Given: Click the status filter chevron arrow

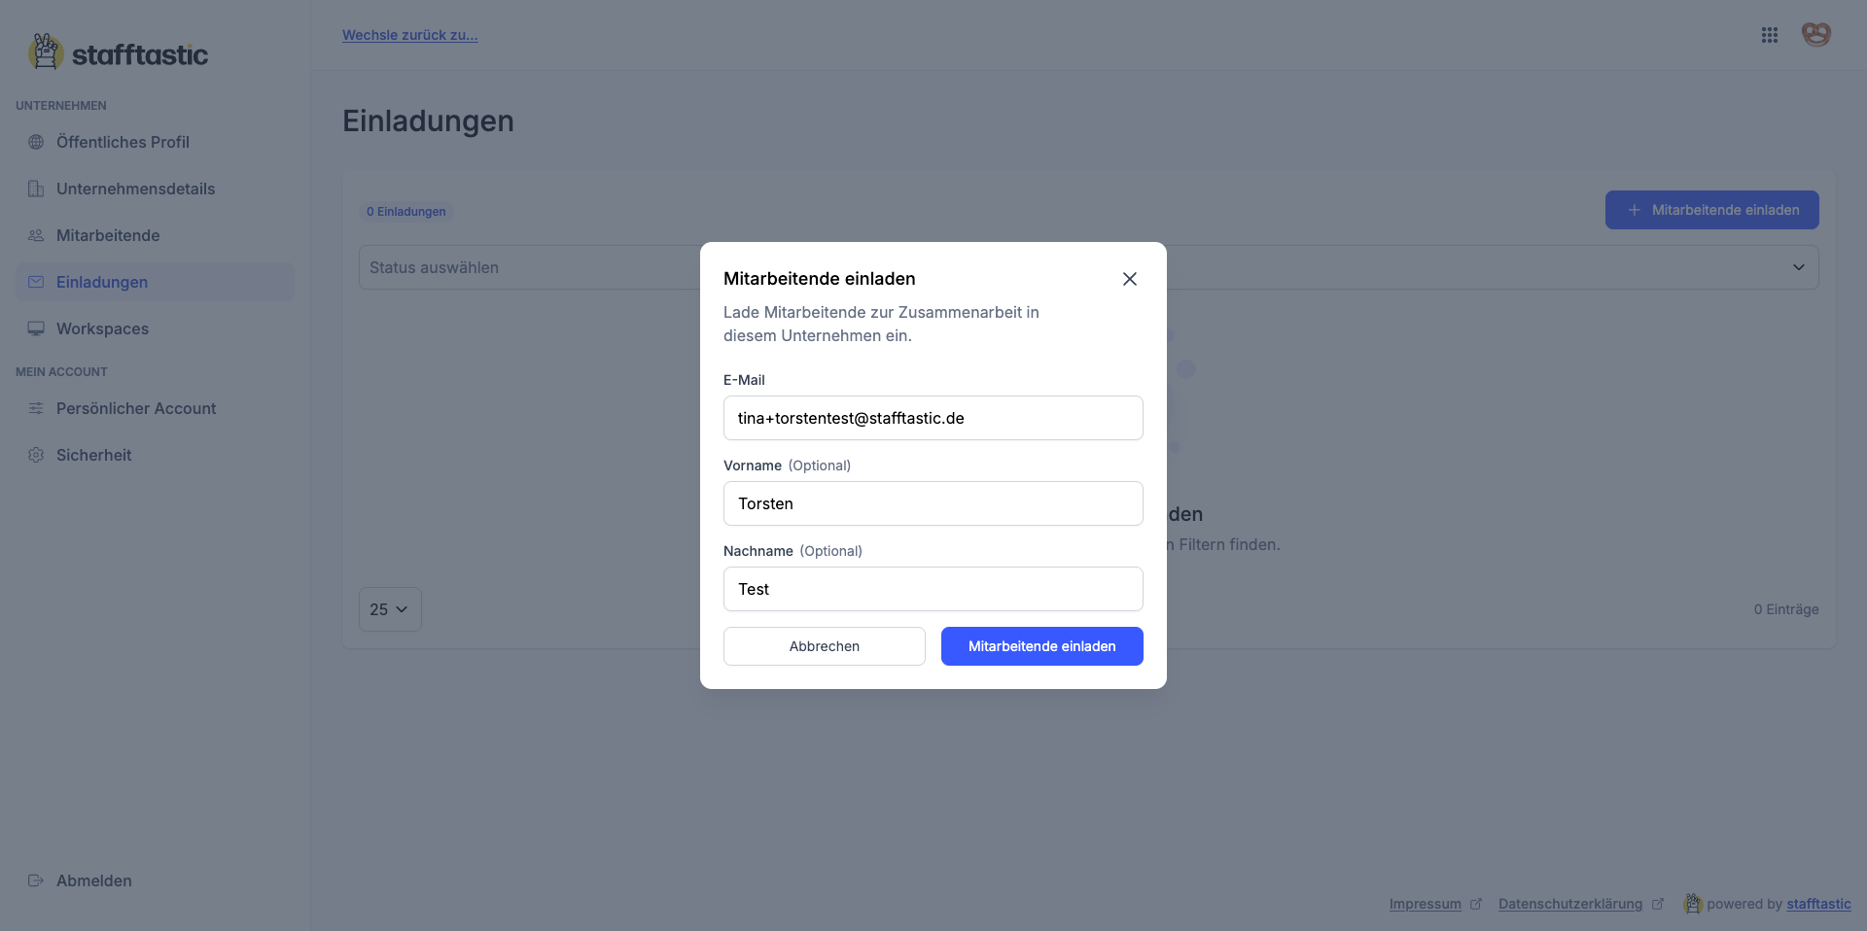Looking at the screenshot, I should (1798, 267).
